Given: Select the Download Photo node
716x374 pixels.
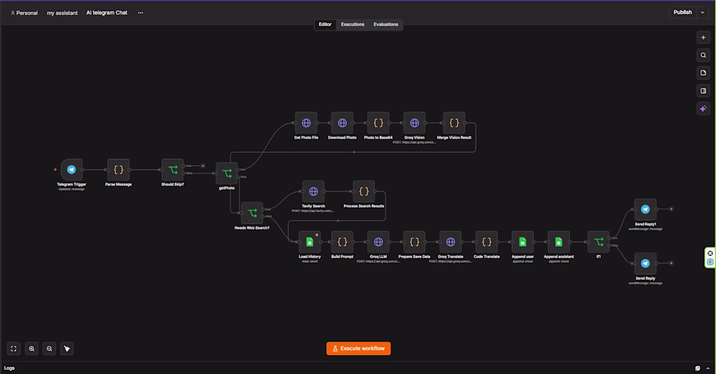Looking at the screenshot, I should click(342, 123).
